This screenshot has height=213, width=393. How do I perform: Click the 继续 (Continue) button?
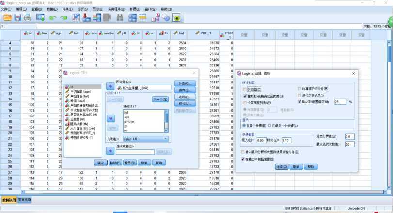click(282, 166)
